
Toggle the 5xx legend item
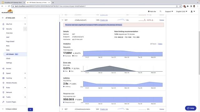[x=71, y=71]
